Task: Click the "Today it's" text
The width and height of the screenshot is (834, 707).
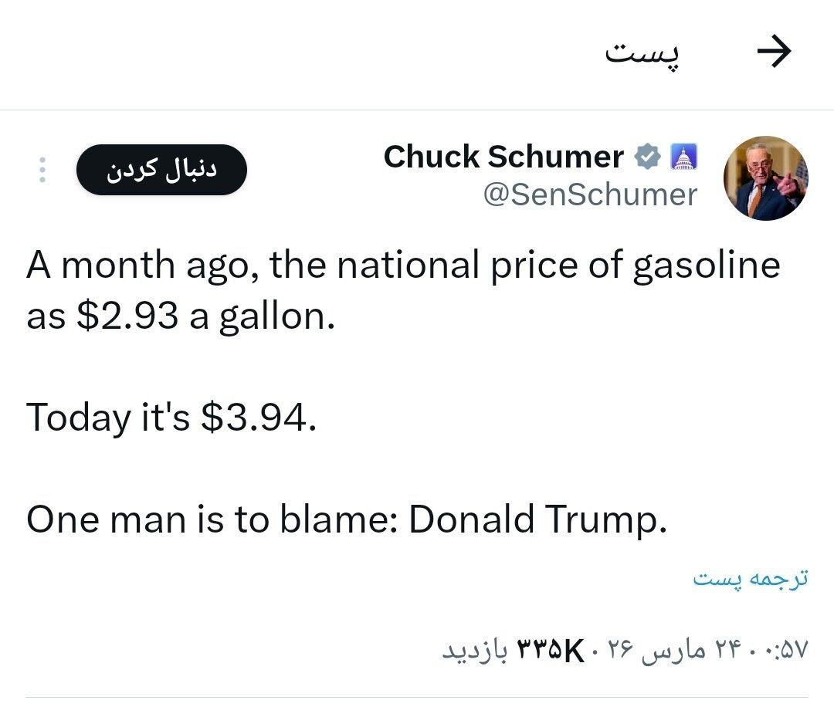Action: pyautogui.click(x=108, y=418)
